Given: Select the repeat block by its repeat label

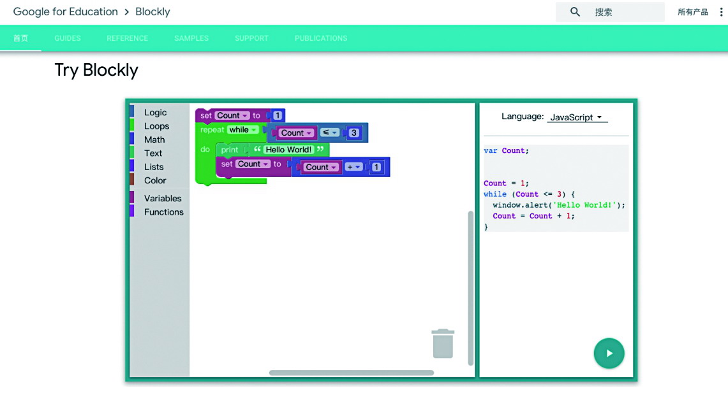Looking at the screenshot, I should 212,130.
